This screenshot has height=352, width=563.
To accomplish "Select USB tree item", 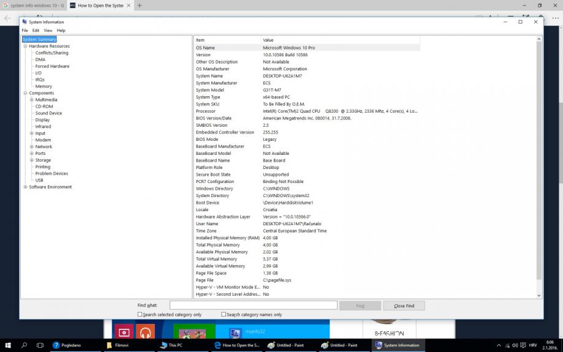I will click(39, 180).
